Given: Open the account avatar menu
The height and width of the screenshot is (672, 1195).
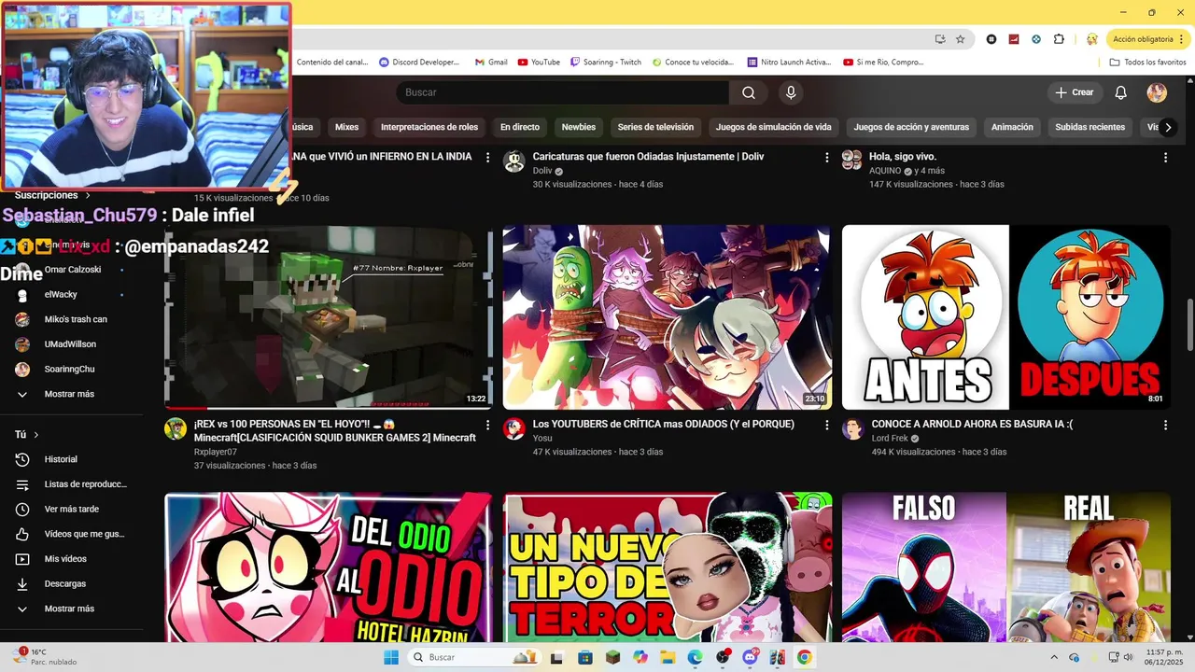Looking at the screenshot, I should (1157, 92).
